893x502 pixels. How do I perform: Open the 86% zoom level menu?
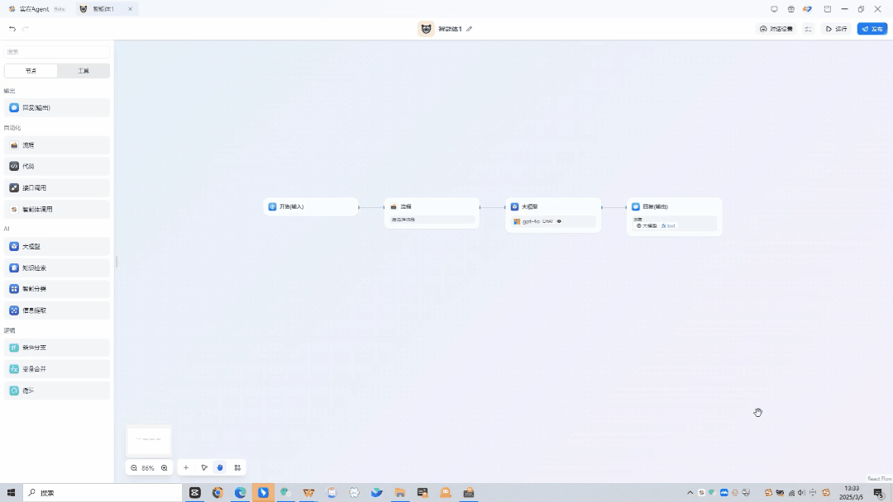point(148,467)
